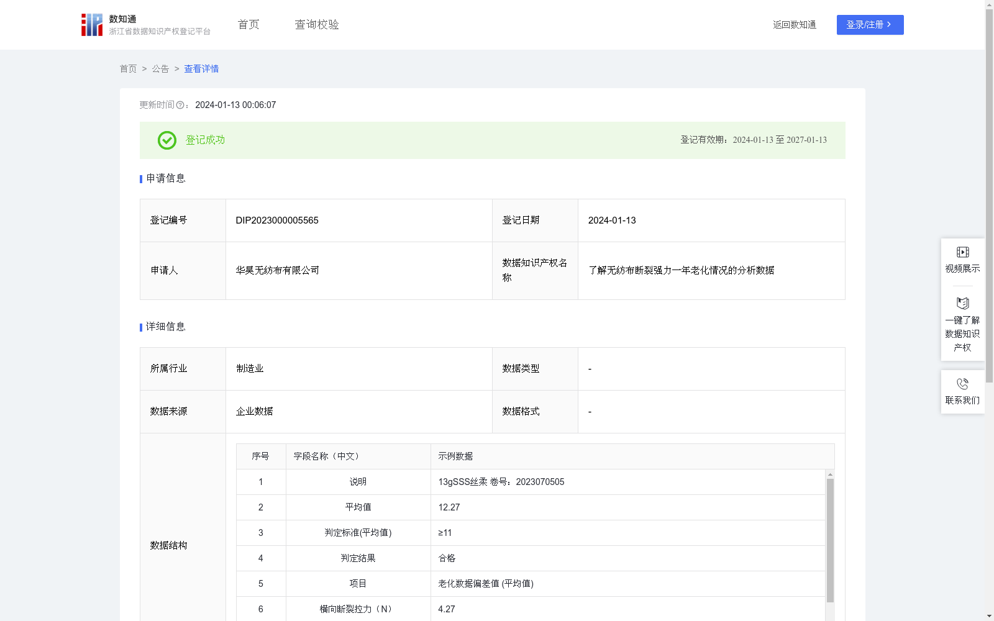Select the registration date 2024-01-13 cell

(x=711, y=220)
